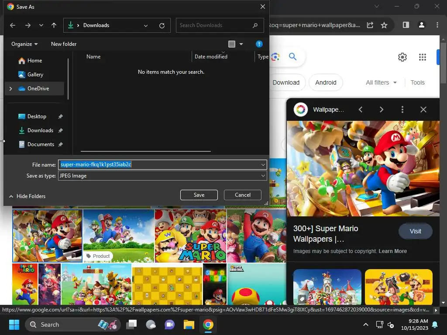Select the Download filter chip

(286, 82)
